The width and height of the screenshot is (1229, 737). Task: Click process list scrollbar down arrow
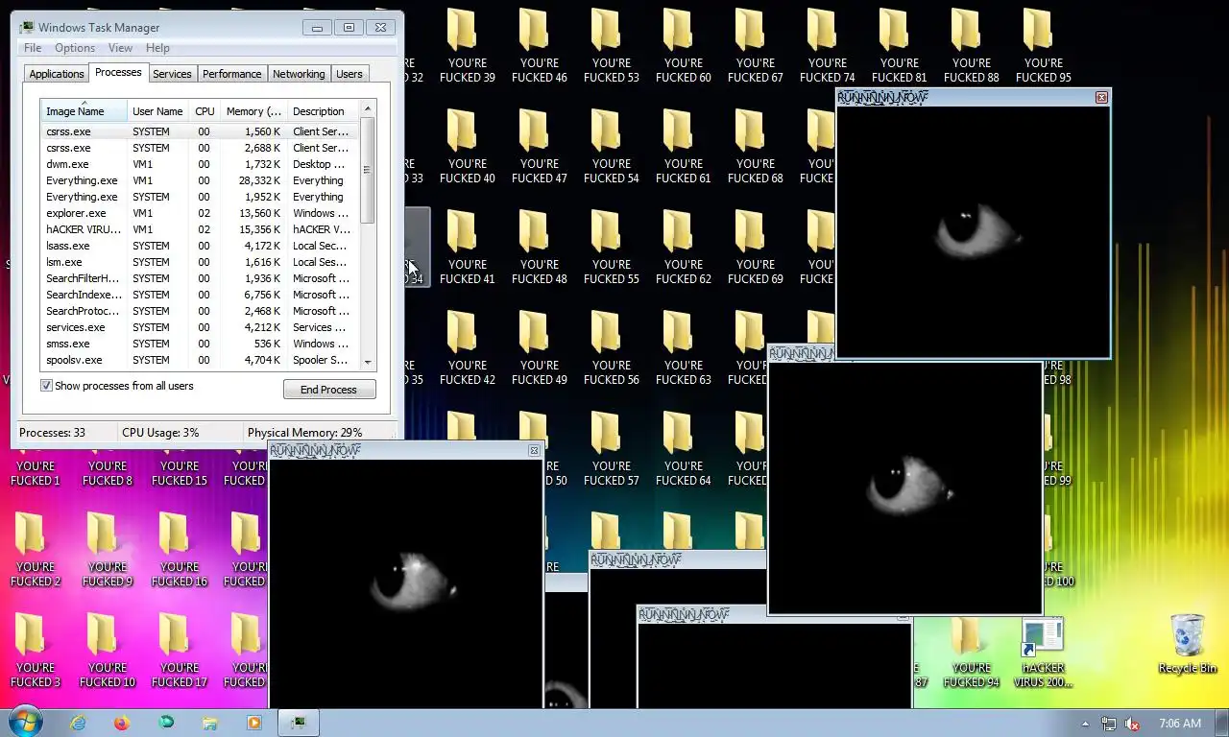[x=367, y=363]
